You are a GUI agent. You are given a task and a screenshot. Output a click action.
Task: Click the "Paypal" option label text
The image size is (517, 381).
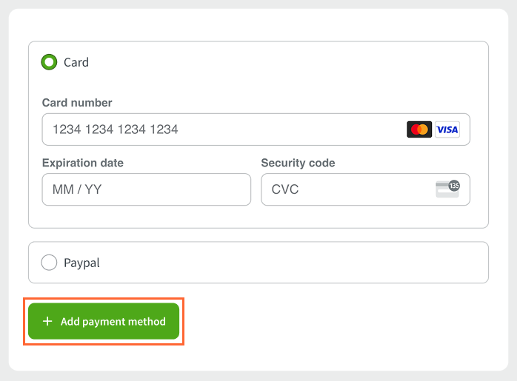[81, 263]
